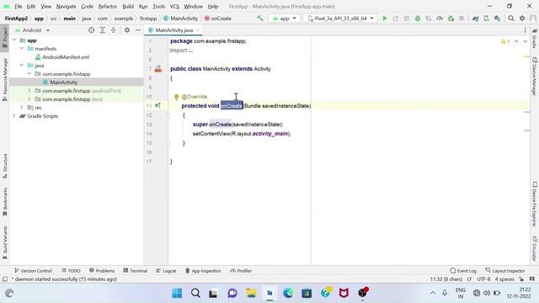Click Collapse All icon in Project panel
Screen dimensions: 539x303
(114, 30)
